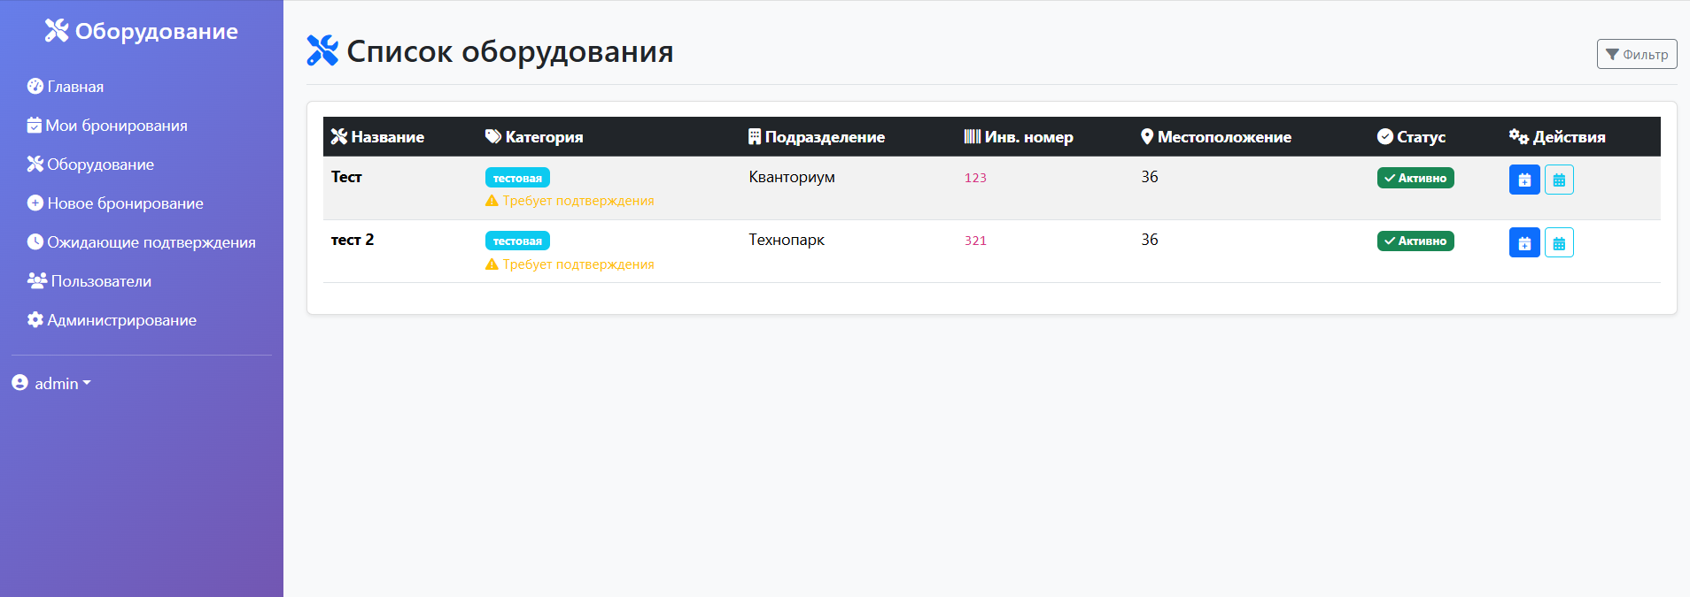Click the calendar schedule button for тест 2 row
1690x597 pixels.
point(1559,242)
